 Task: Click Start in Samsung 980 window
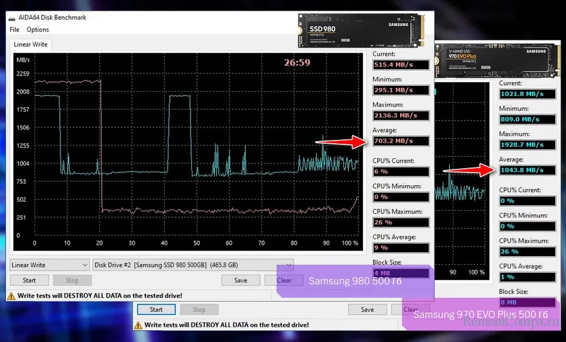click(29, 280)
